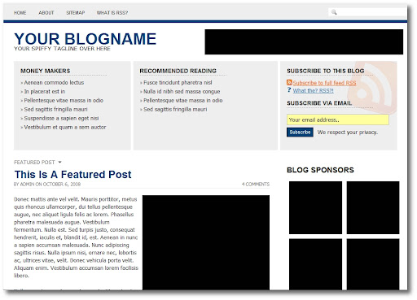Click the We respect your privacy text

[348, 133]
